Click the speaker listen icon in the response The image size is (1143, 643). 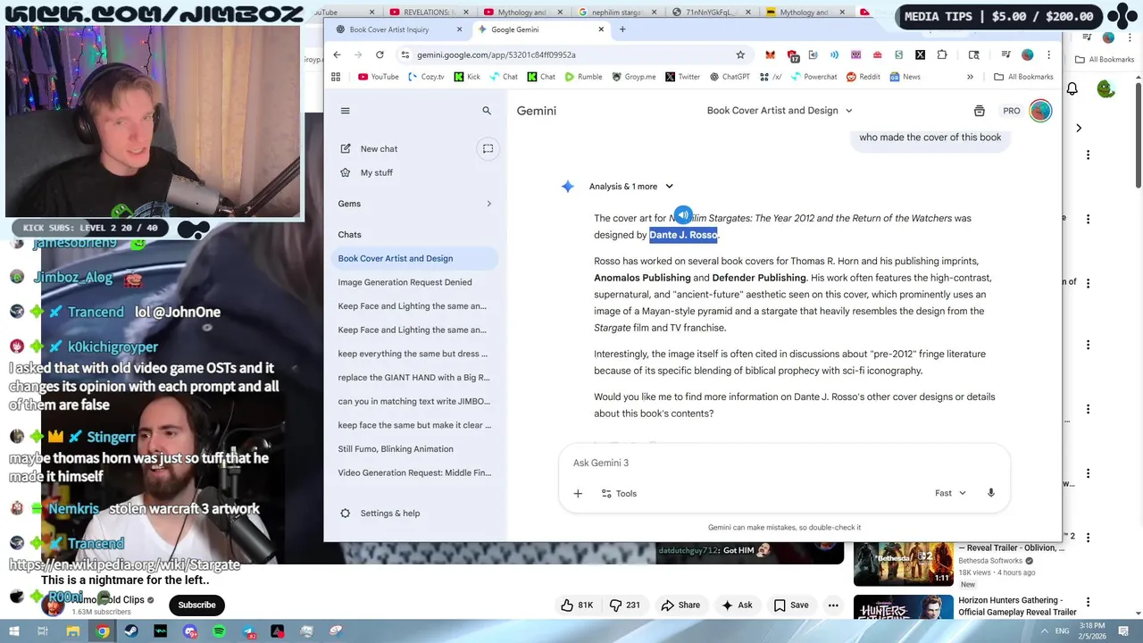[x=682, y=215]
